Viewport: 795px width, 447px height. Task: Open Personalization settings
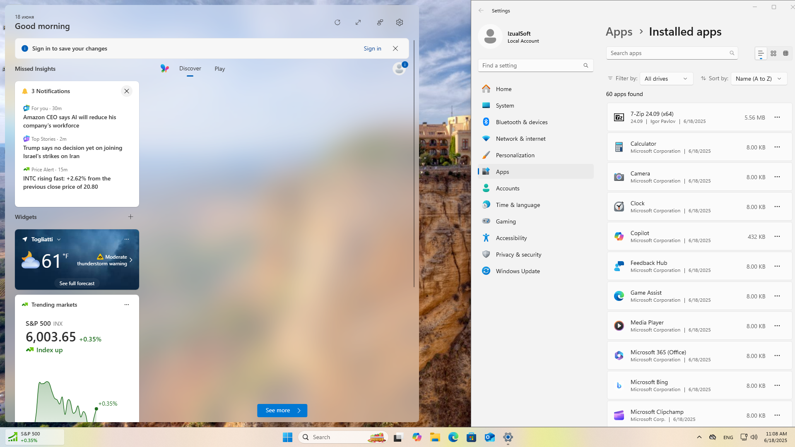point(535,155)
